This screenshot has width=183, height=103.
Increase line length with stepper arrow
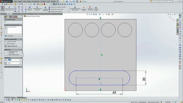point(20,60)
